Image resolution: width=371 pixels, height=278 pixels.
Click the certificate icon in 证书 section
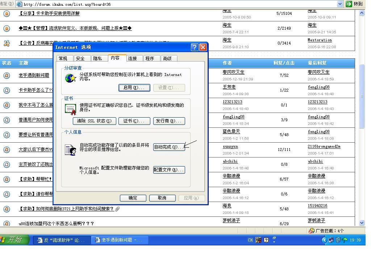[71, 109]
